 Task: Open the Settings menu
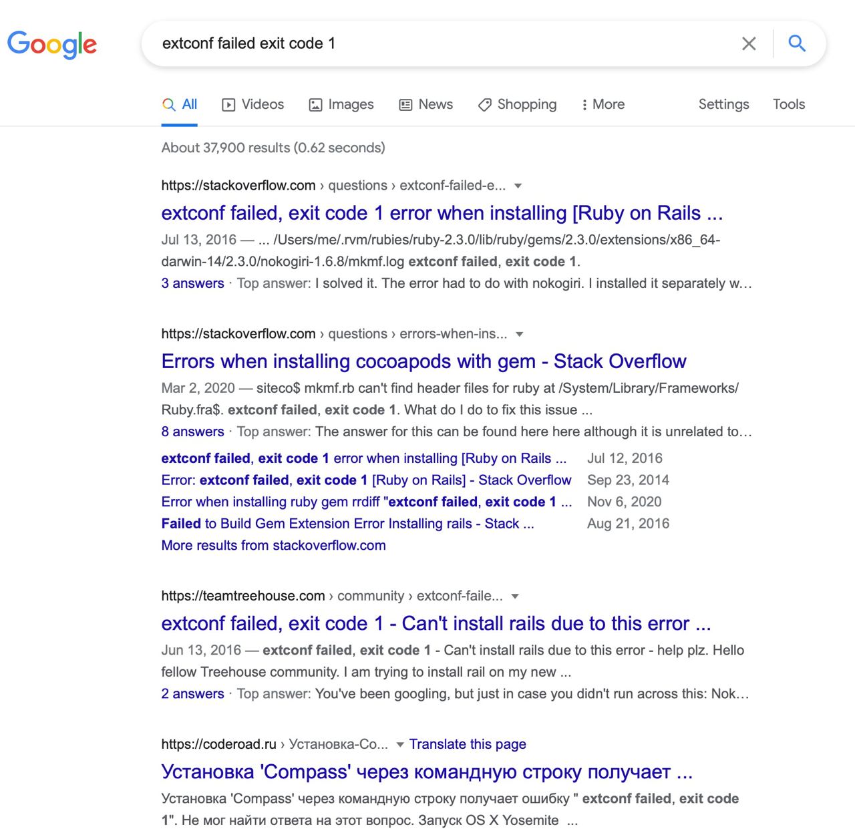[x=723, y=104]
